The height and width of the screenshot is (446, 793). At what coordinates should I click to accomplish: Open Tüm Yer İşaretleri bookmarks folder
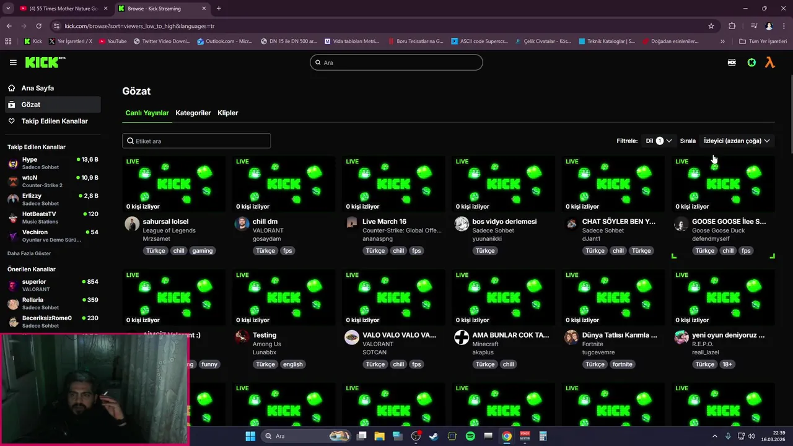(763, 42)
